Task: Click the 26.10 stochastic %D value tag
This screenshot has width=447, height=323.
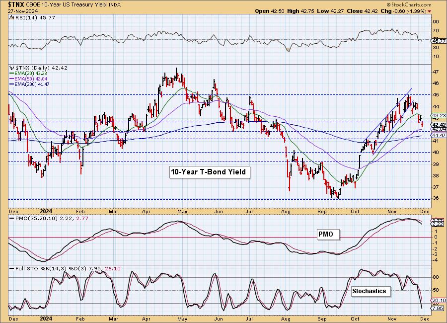Action: pos(439,301)
